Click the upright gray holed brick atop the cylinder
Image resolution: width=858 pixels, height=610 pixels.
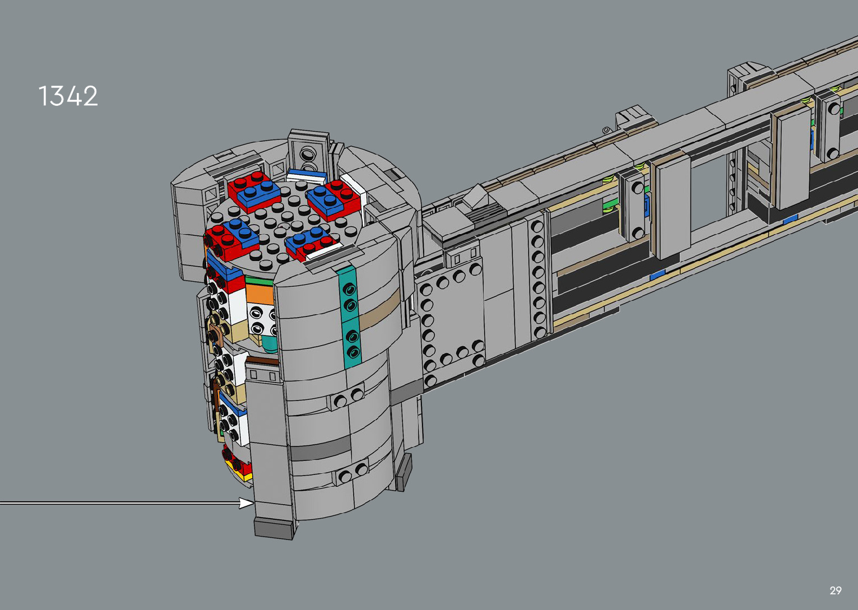tap(308, 151)
